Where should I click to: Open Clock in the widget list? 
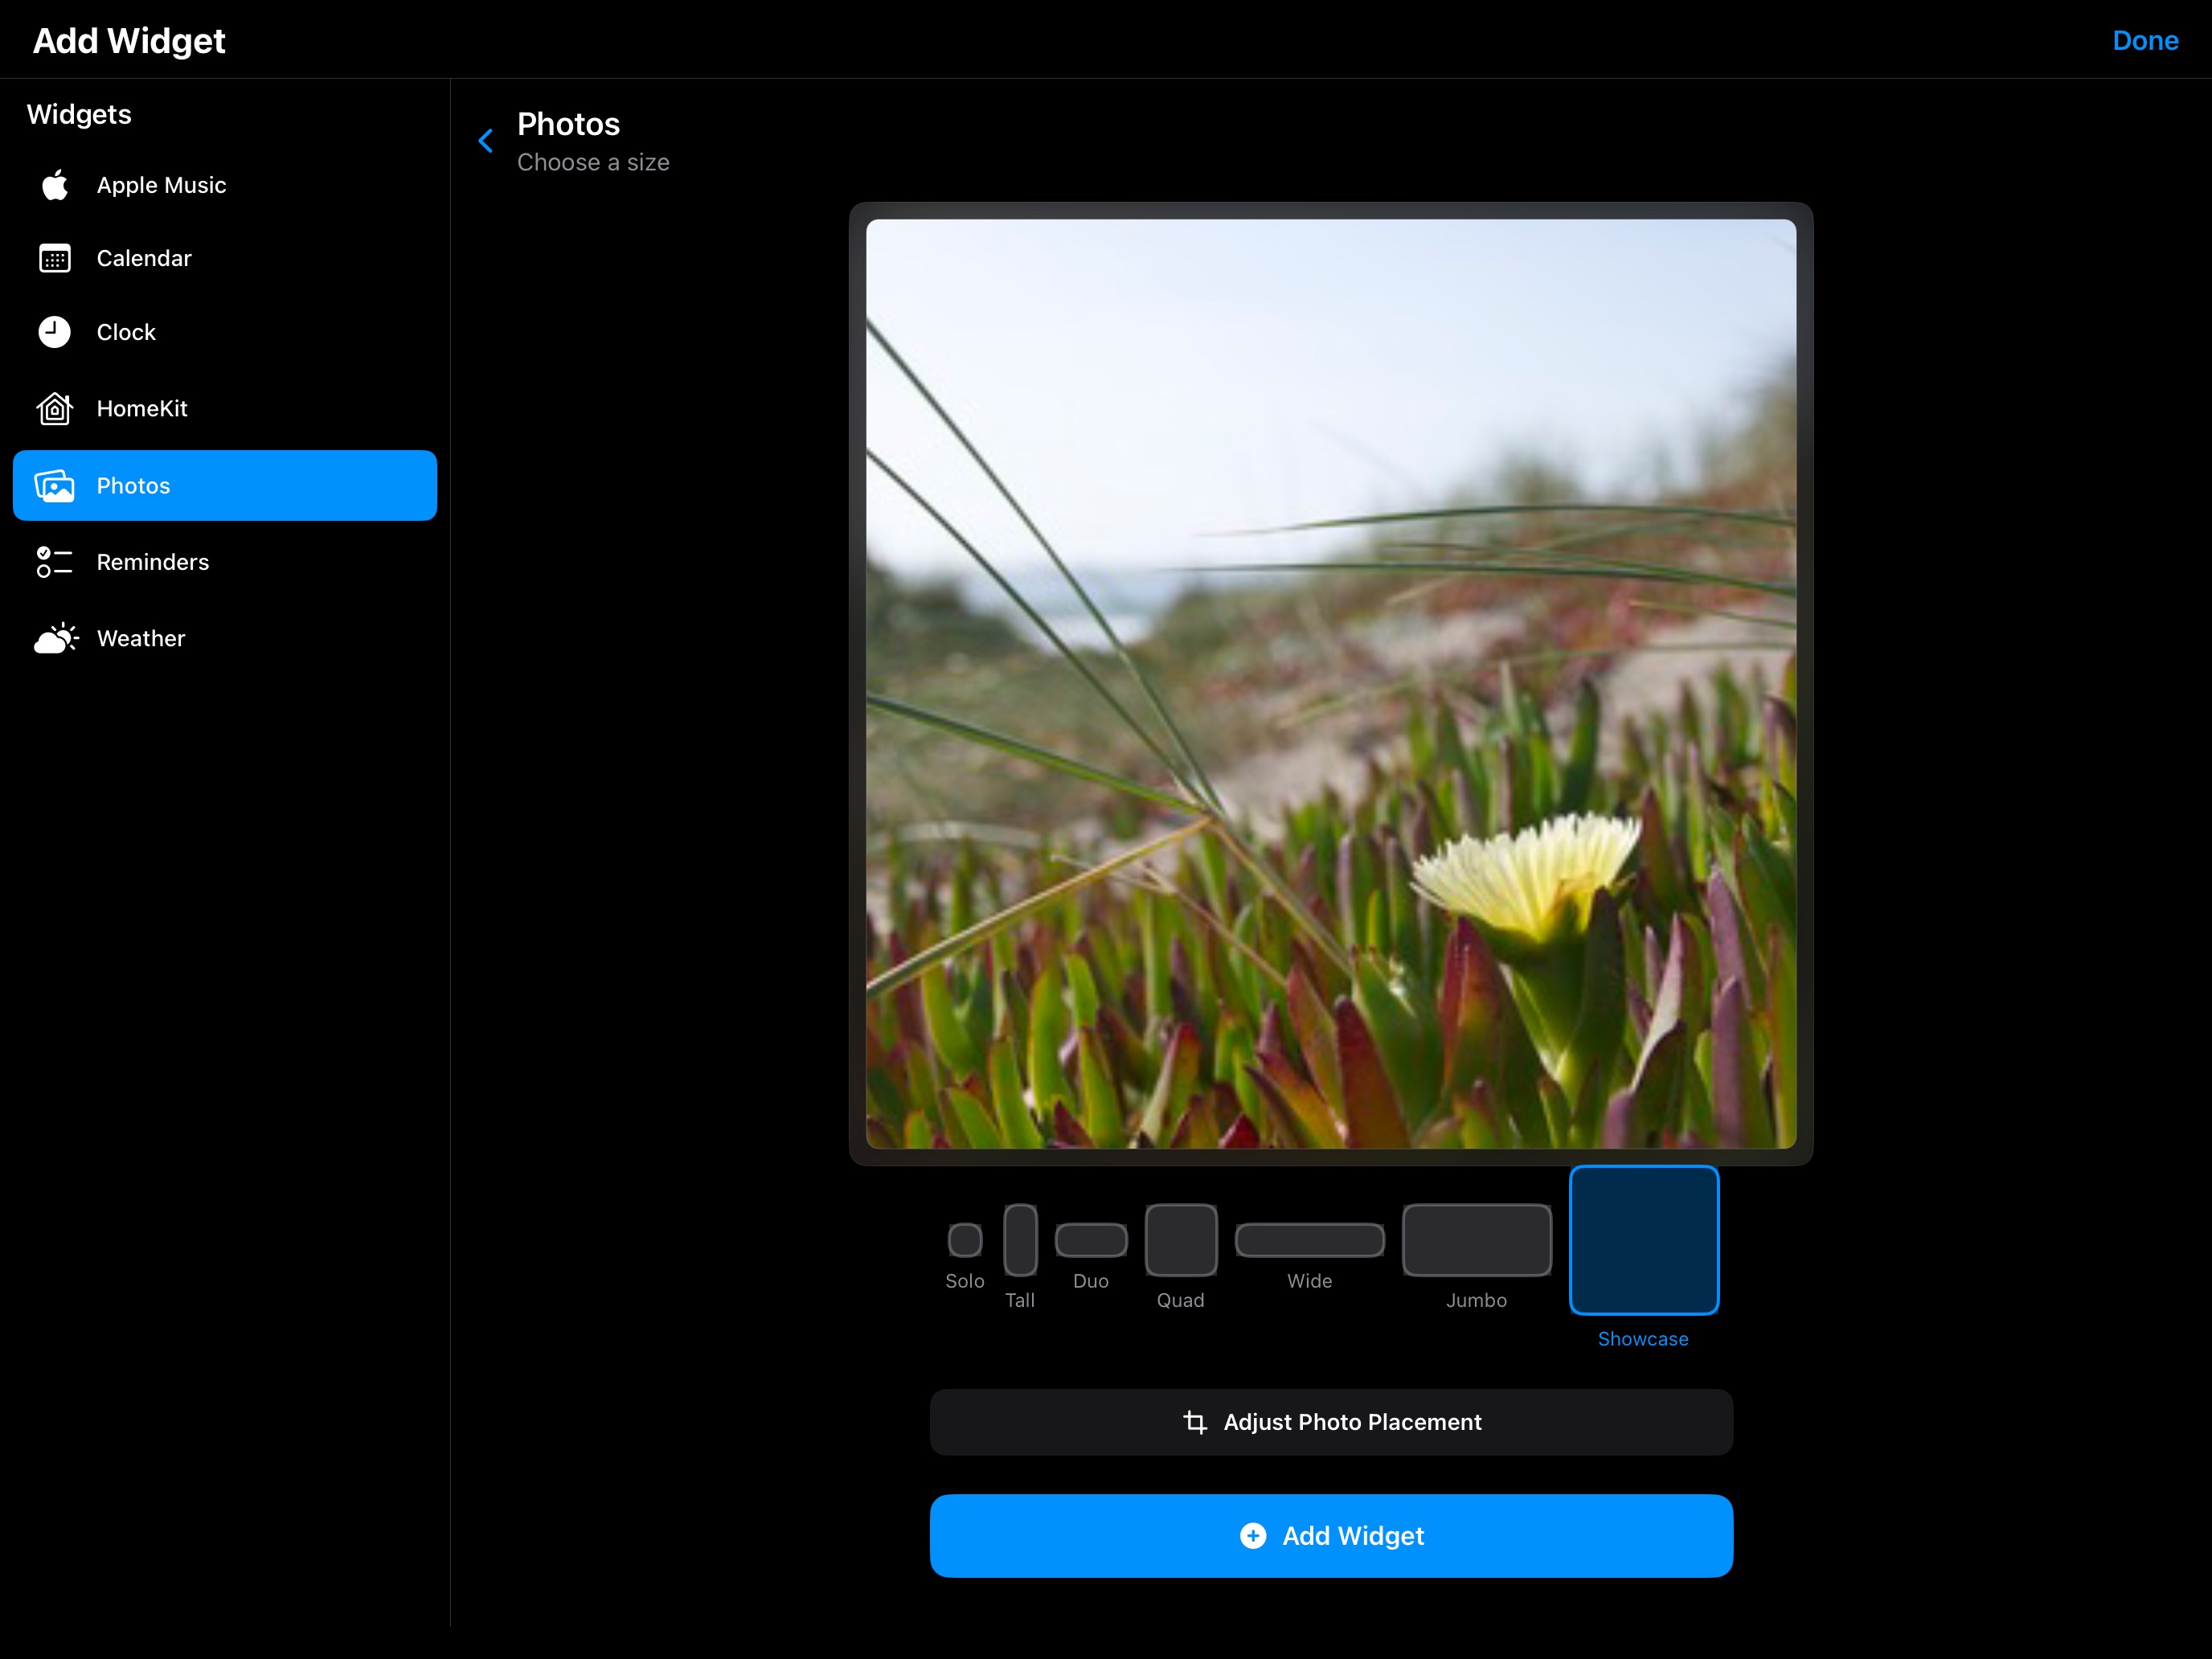pyautogui.click(x=225, y=332)
